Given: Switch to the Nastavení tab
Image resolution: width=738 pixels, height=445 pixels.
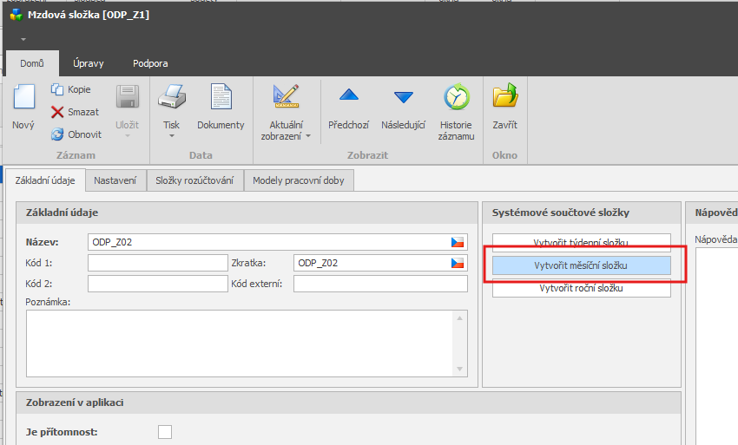Looking at the screenshot, I should (115, 180).
